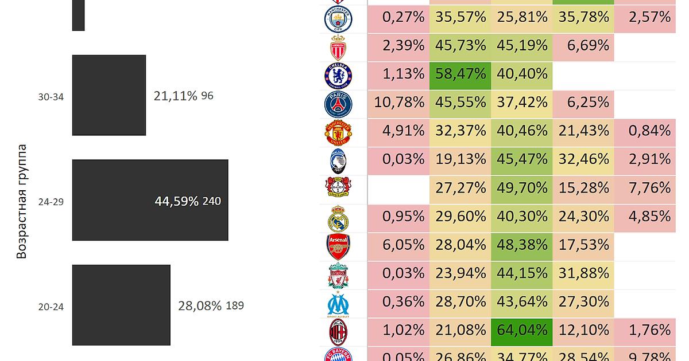Click the Olympique Marseille logo
The height and width of the screenshot is (361, 689).
click(338, 304)
